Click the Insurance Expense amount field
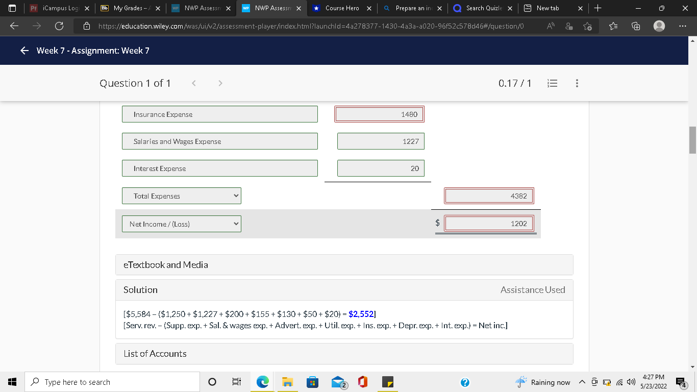 (379, 114)
